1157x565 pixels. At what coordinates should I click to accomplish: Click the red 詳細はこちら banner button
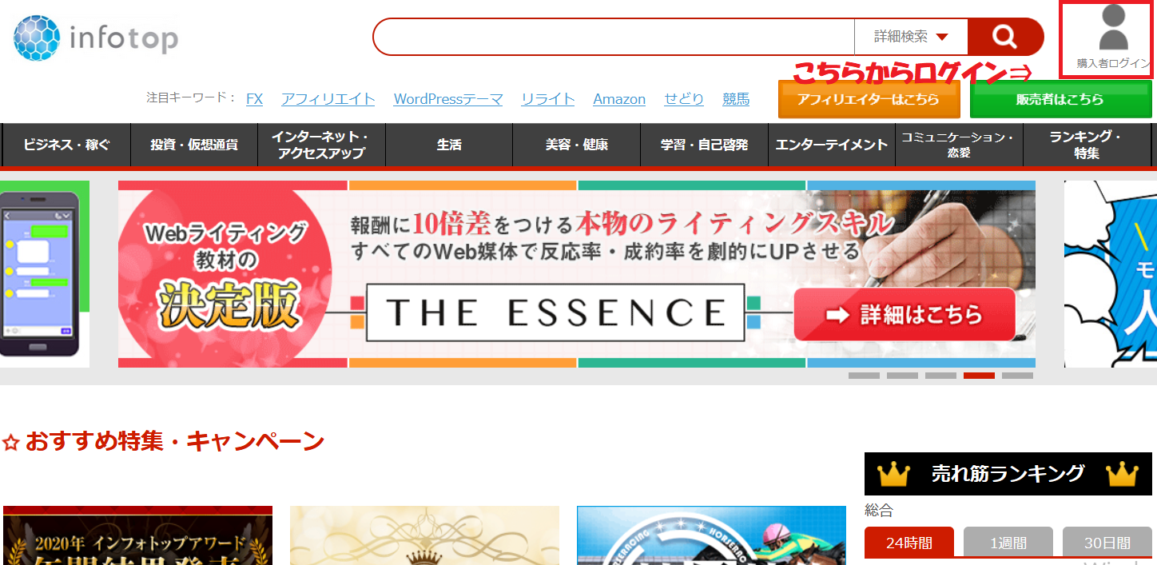click(905, 314)
